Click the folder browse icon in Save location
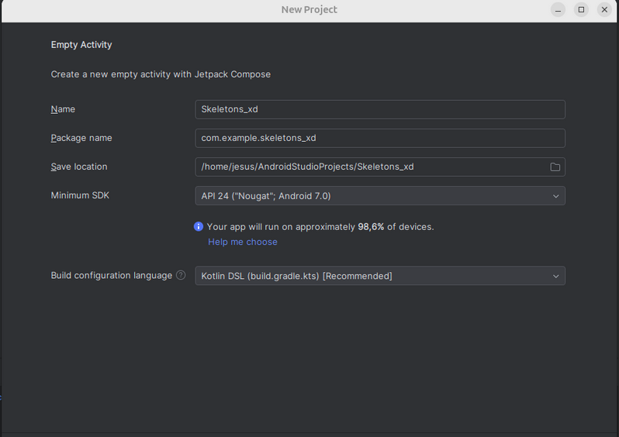This screenshot has width=619, height=437. coord(555,167)
